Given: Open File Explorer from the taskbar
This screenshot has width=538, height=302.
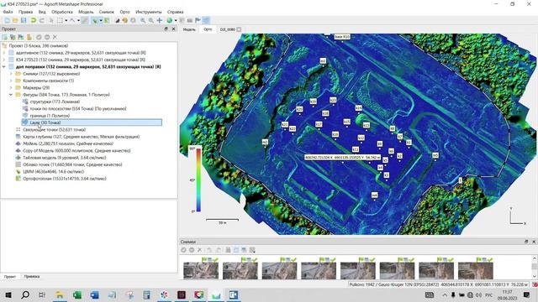Looking at the screenshot, I should click(x=60, y=294).
